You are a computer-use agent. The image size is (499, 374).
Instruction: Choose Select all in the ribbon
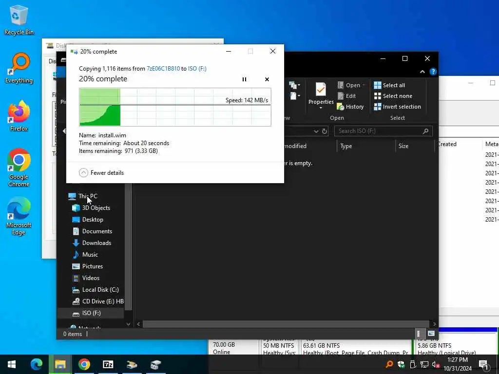389,85
